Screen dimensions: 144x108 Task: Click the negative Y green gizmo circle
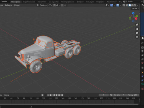(130, 18)
